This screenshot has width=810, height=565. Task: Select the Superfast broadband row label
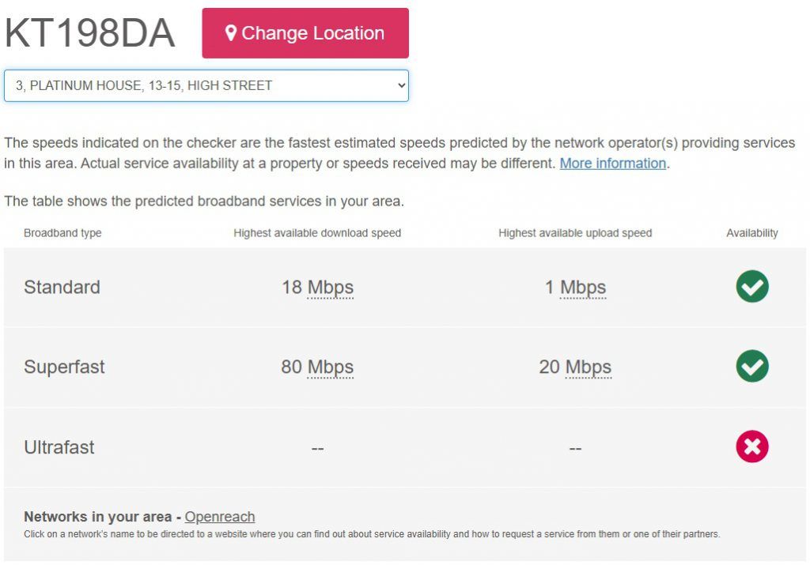tap(64, 367)
